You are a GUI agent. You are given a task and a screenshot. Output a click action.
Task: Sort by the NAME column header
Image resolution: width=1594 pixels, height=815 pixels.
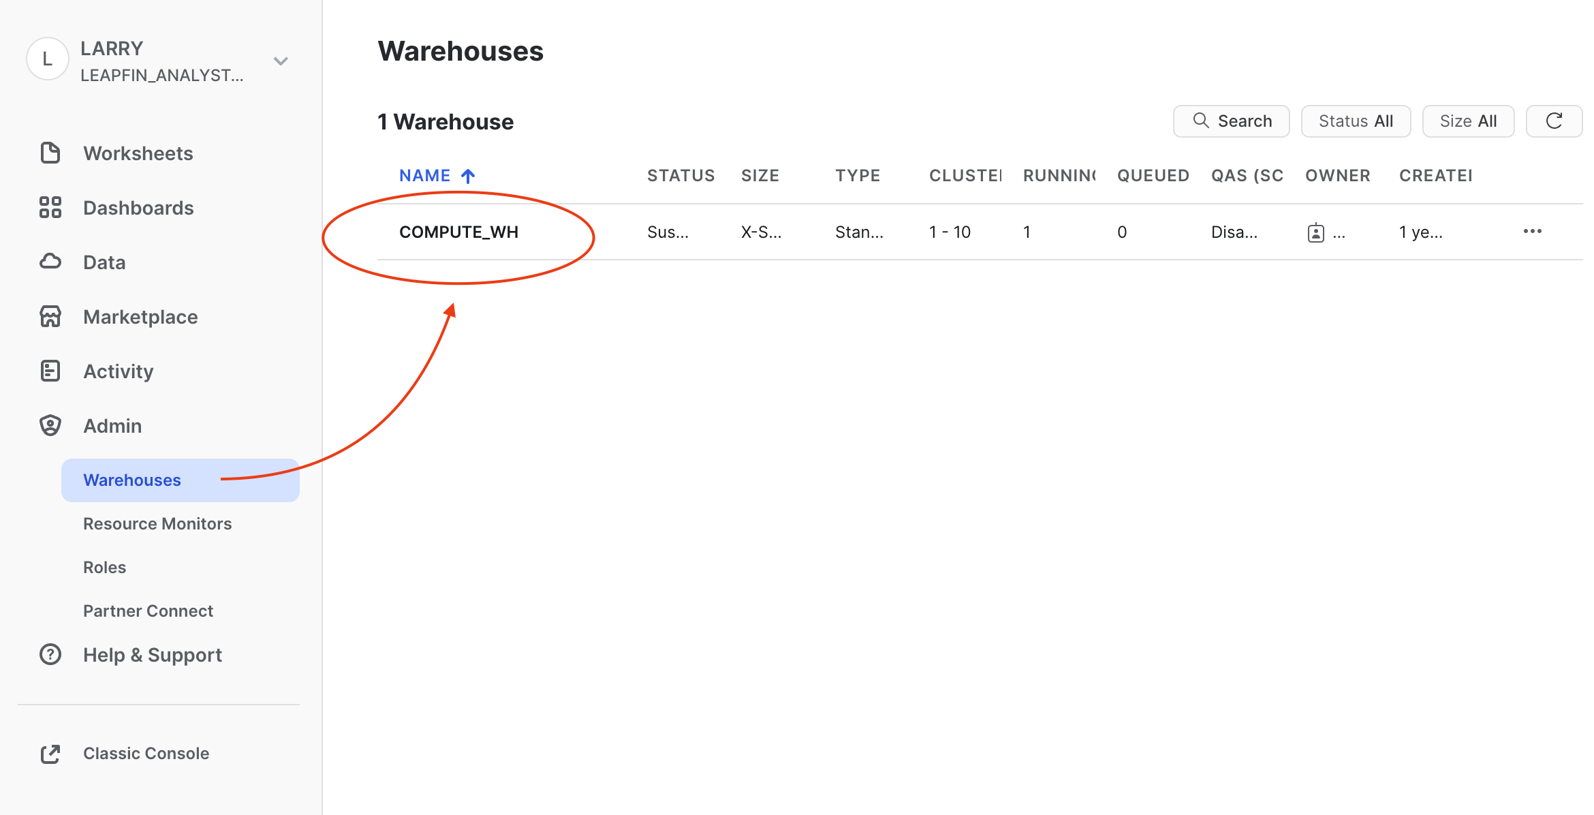click(x=425, y=176)
